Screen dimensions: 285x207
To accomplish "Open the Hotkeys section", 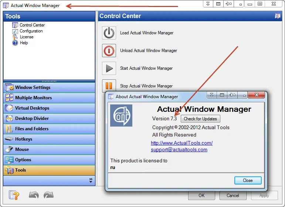I will pyautogui.click(x=49, y=139).
